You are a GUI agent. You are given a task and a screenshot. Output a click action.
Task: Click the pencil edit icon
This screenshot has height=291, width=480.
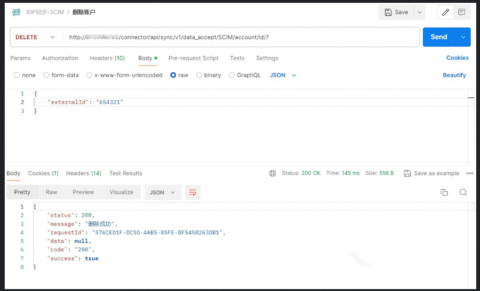point(445,12)
